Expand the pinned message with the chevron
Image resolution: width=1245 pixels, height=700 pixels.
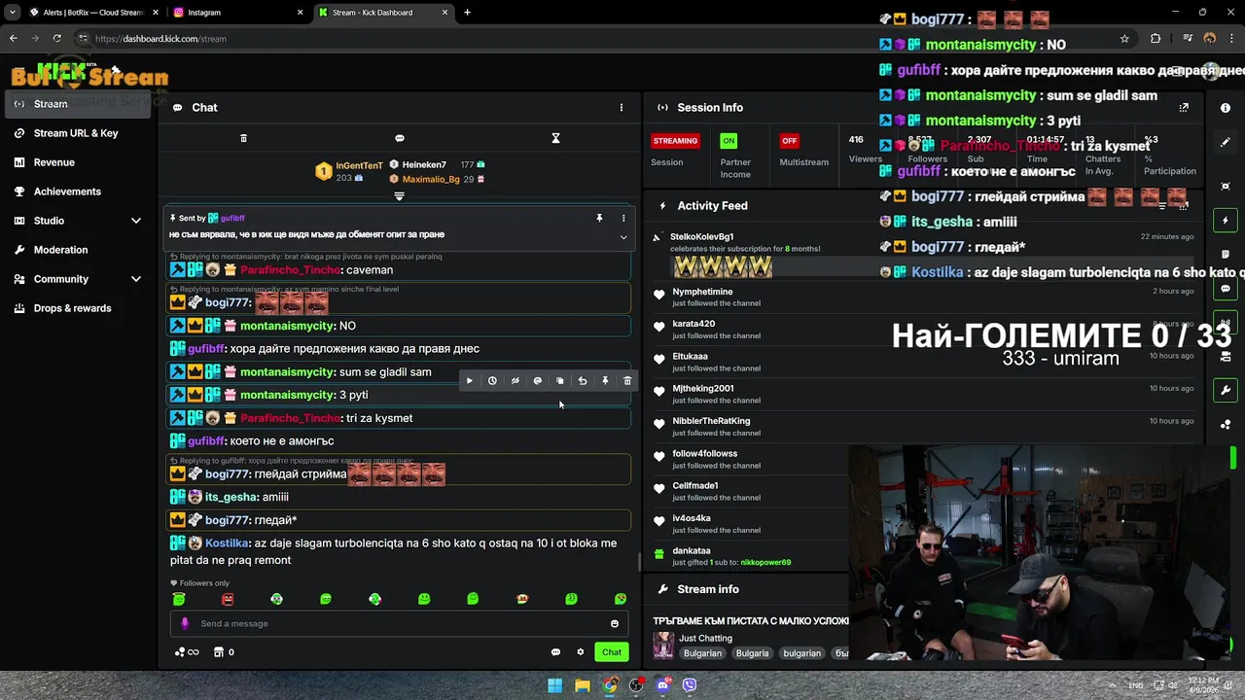[623, 236]
